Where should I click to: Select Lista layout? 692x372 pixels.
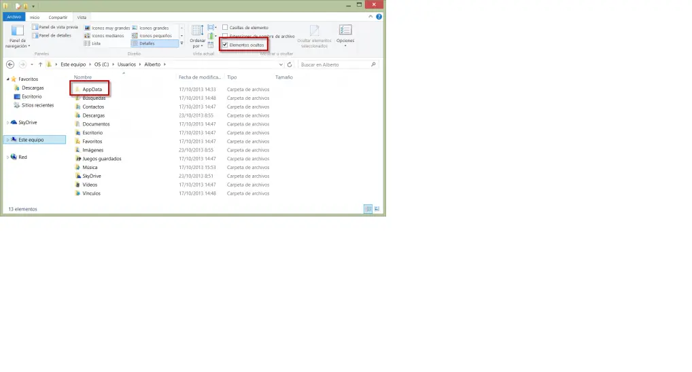(x=92, y=43)
